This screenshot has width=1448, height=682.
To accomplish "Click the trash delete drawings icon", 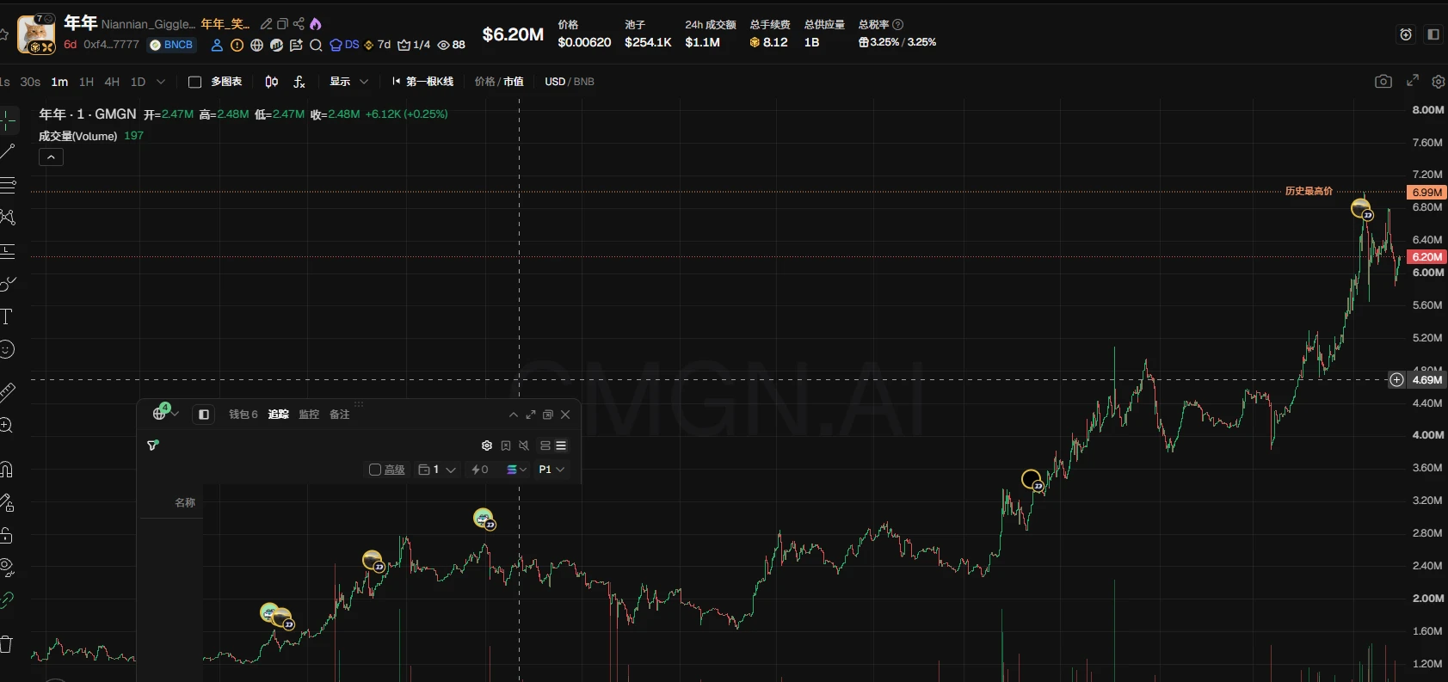I will (x=5, y=644).
